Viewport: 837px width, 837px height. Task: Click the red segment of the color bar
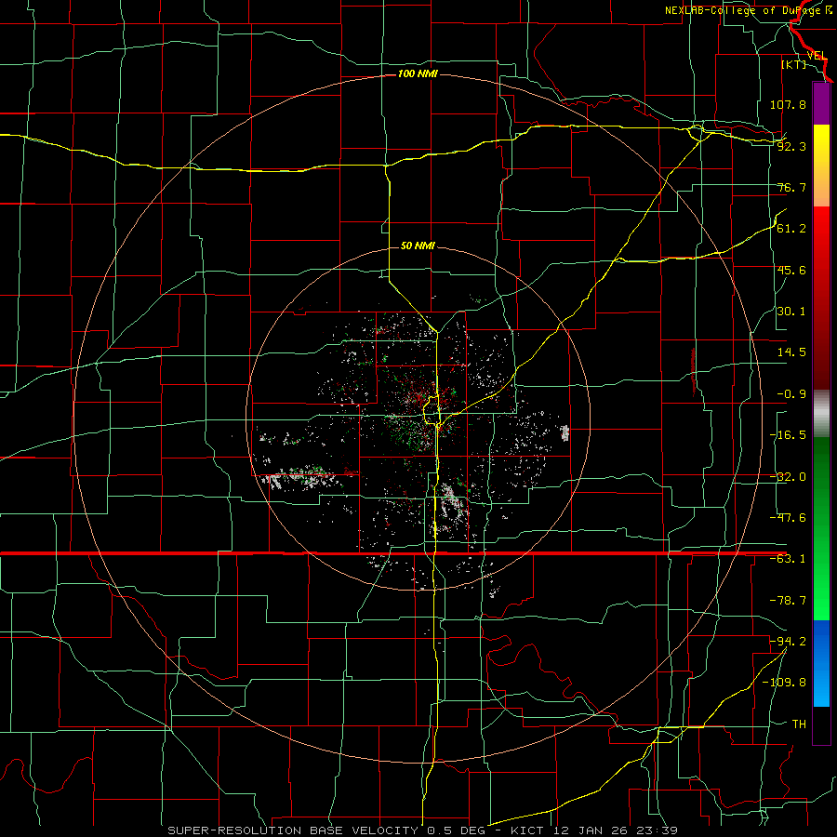click(x=821, y=298)
